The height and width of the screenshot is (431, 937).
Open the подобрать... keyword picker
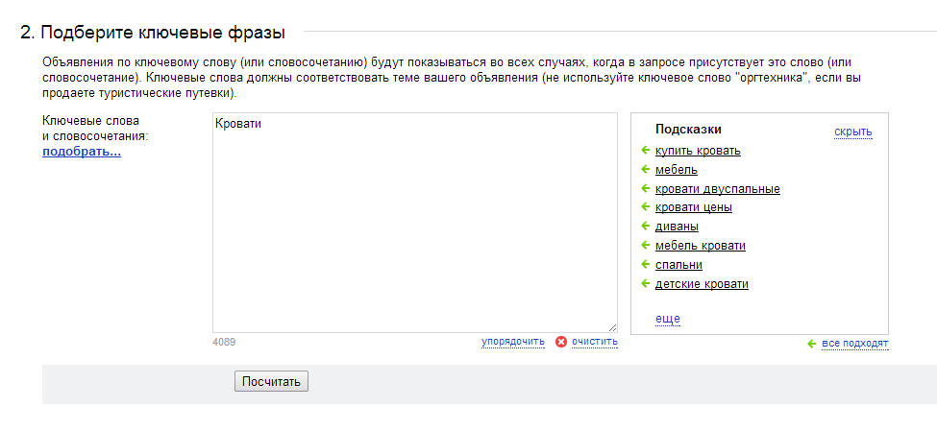pyautogui.click(x=82, y=152)
